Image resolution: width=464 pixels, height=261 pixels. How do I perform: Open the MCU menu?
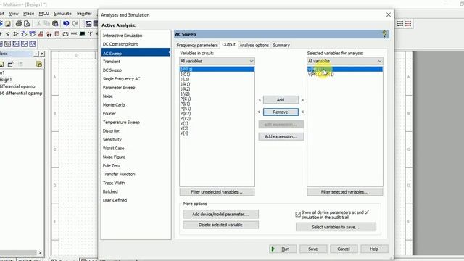click(43, 14)
